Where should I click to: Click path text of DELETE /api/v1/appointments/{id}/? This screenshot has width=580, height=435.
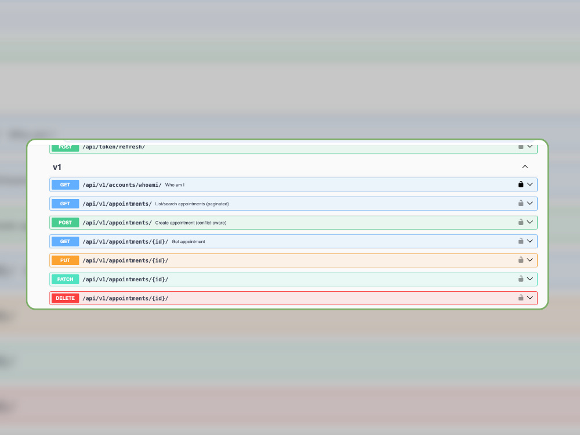tap(125, 298)
